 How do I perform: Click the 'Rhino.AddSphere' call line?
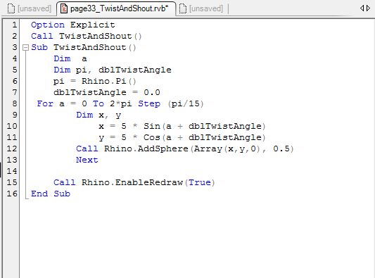(x=184, y=149)
